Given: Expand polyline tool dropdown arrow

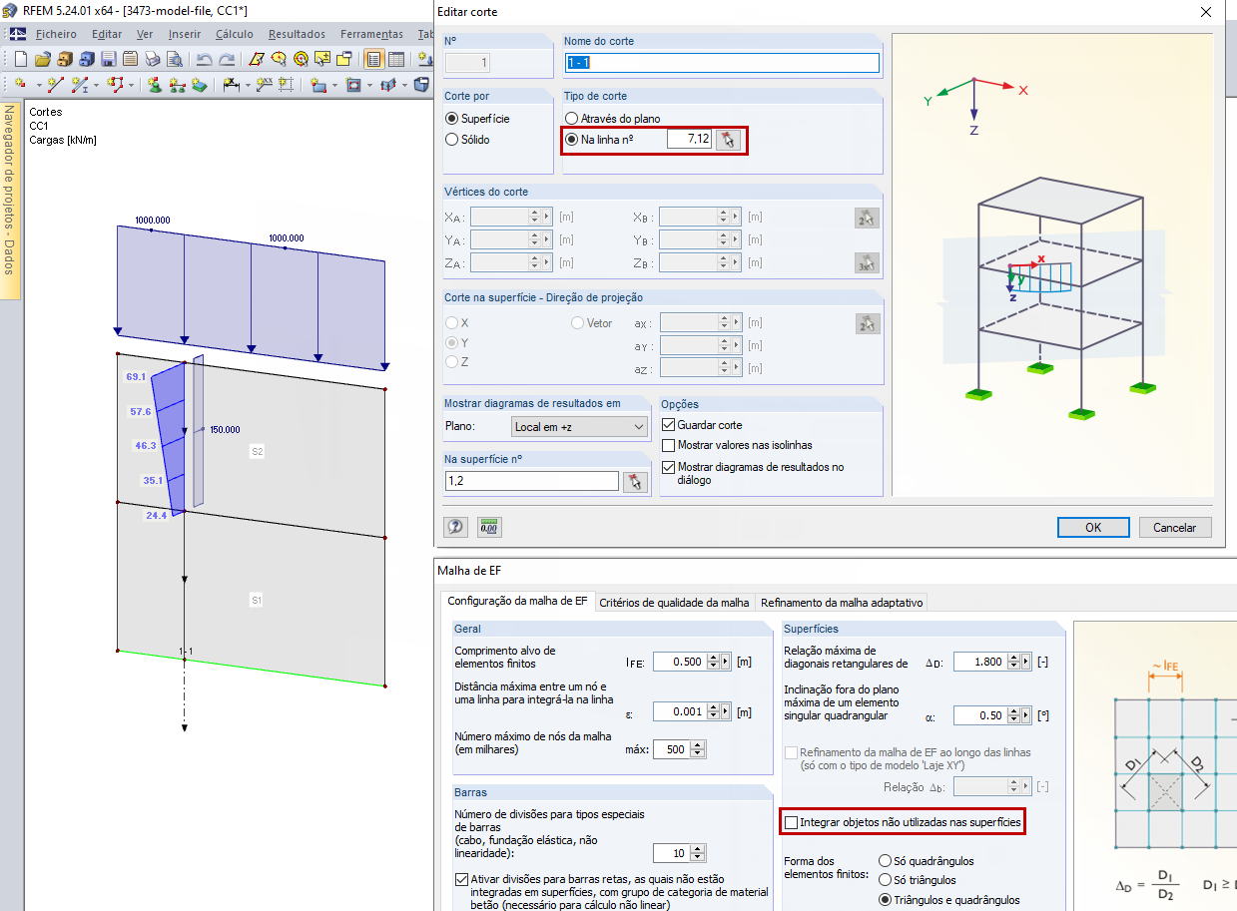Looking at the screenshot, I should click(132, 86).
